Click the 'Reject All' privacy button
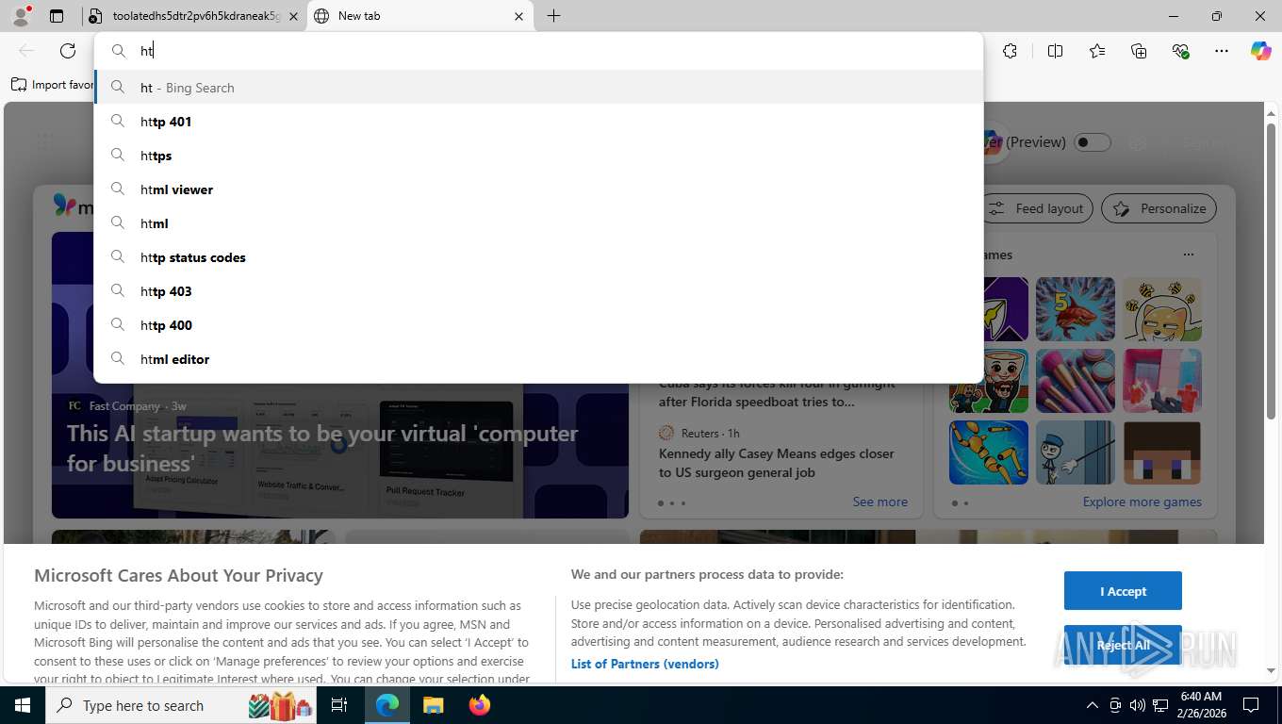Image resolution: width=1282 pixels, height=724 pixels. point(1123,645)
